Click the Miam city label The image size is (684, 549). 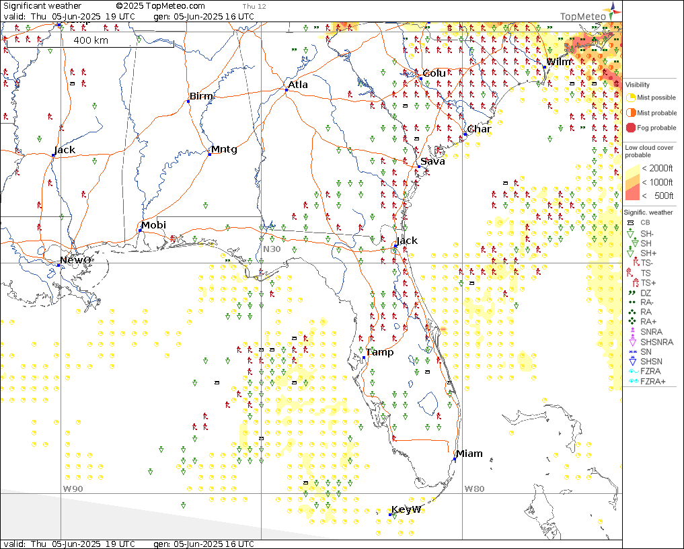[x=469, y=454]
